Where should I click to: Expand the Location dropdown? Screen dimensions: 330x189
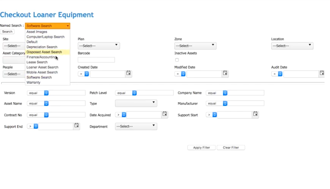coord(292,46)
